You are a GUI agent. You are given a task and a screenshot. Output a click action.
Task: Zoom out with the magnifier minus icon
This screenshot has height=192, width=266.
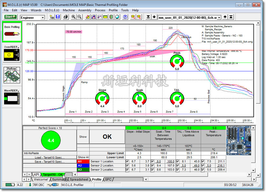pos(79,17)
